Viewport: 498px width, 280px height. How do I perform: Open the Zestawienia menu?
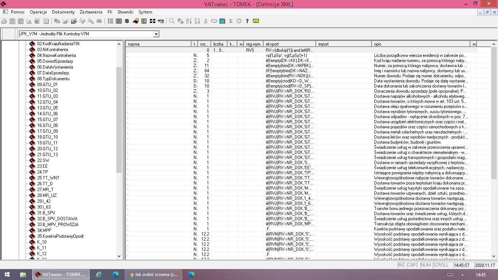pos(91,12)
